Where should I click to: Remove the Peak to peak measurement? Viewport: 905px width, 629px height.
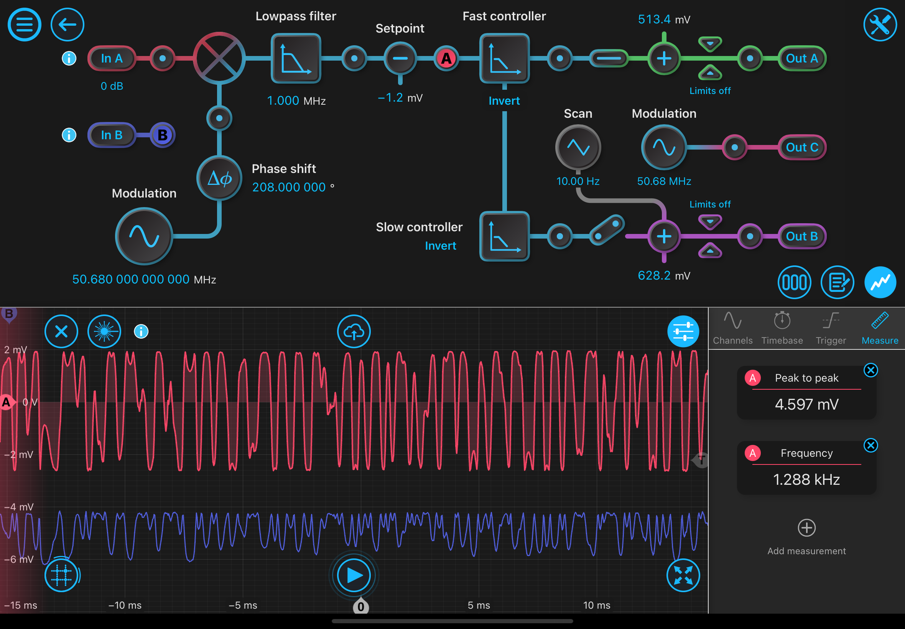(871, 370)
